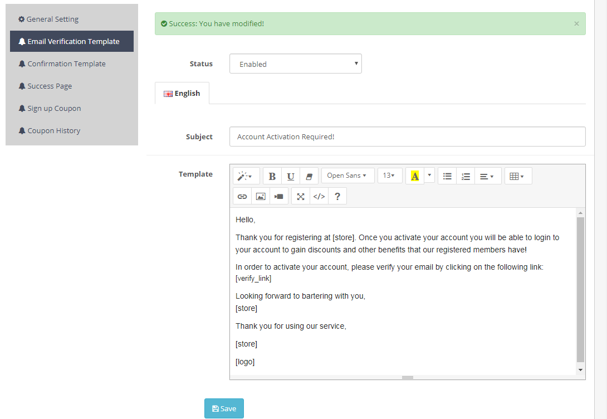Toggle bold formatting in editor
The height and width of the screenshot is (419, 607).
[x=272, y=176]
